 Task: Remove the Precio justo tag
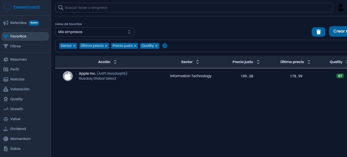135,46
